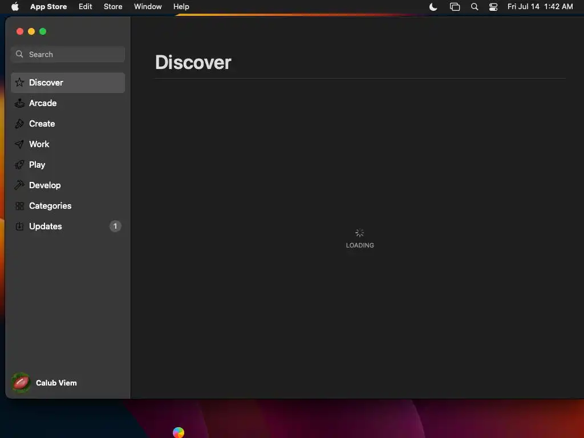This screenshot has width=584, height=438.
Task: Click the Arcade joystick icon
Action: point(19,103)
